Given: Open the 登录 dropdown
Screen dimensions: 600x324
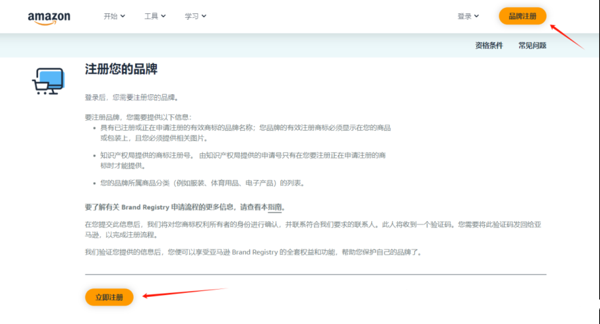Looking at the screenshot, I should tap(468, 16).
